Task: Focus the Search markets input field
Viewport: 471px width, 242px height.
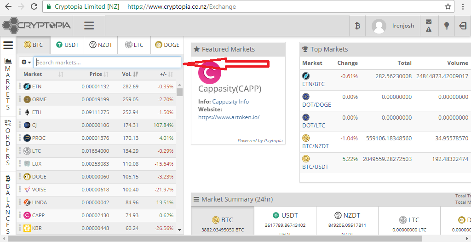Action: pos(107,63)
